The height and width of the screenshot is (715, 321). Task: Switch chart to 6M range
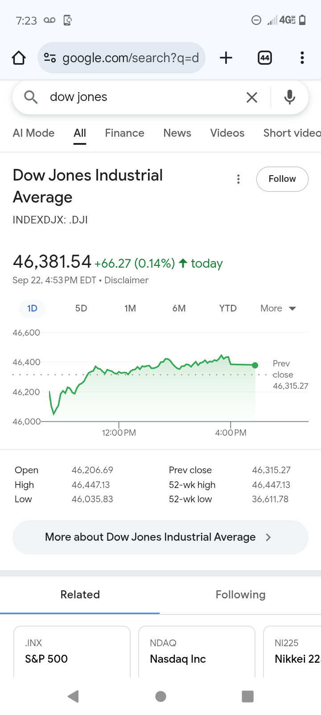179,308
